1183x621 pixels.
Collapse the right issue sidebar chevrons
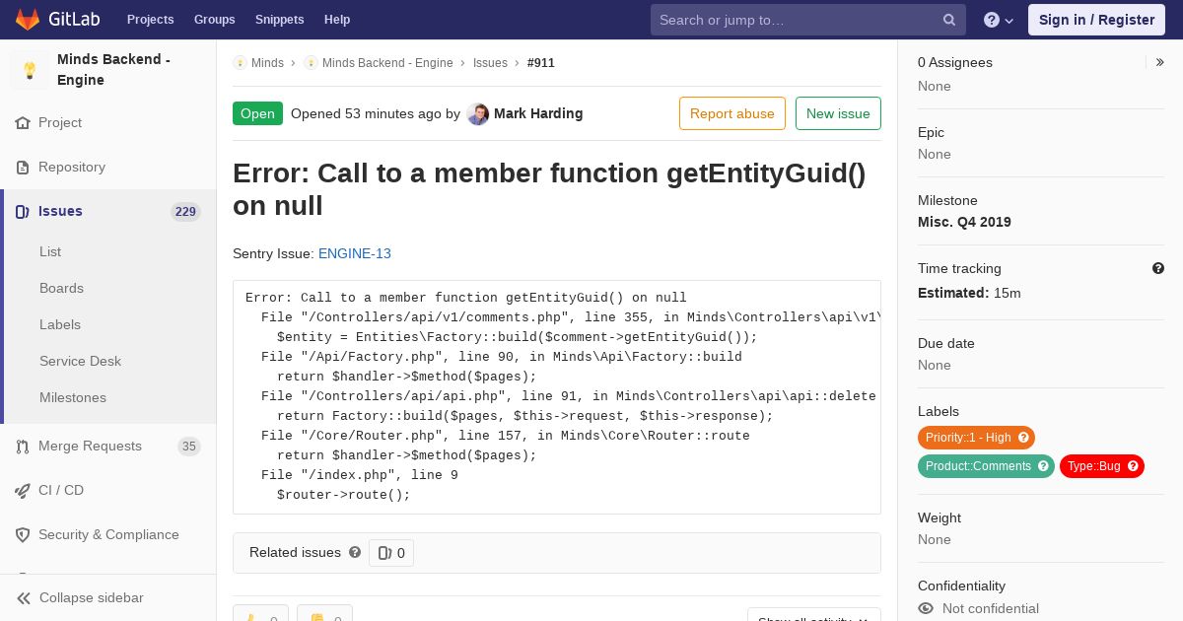coord(1159,62)
